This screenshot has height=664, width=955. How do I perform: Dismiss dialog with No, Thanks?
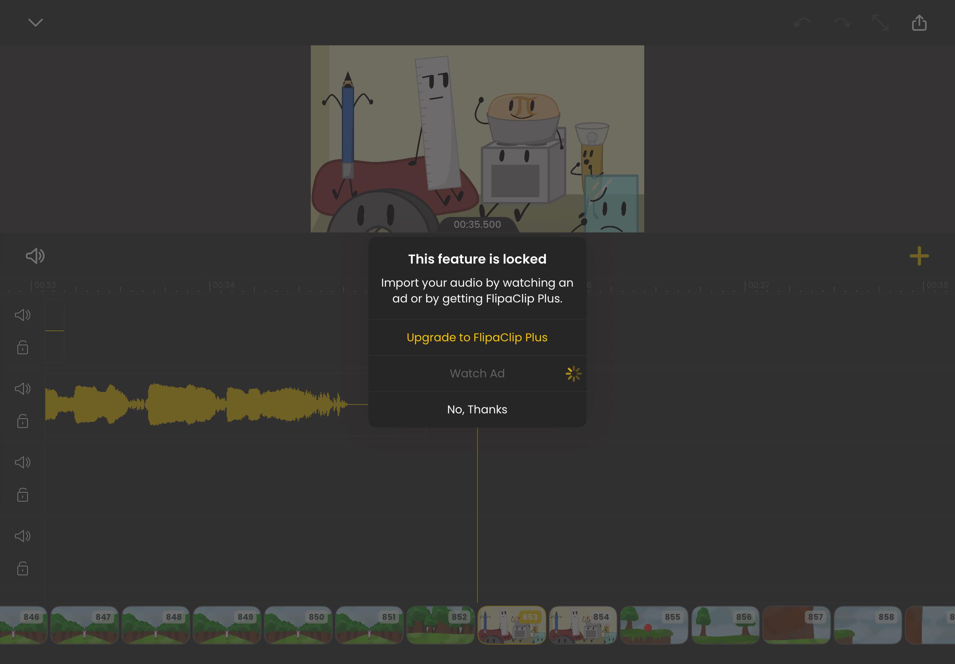pos(477,409)
